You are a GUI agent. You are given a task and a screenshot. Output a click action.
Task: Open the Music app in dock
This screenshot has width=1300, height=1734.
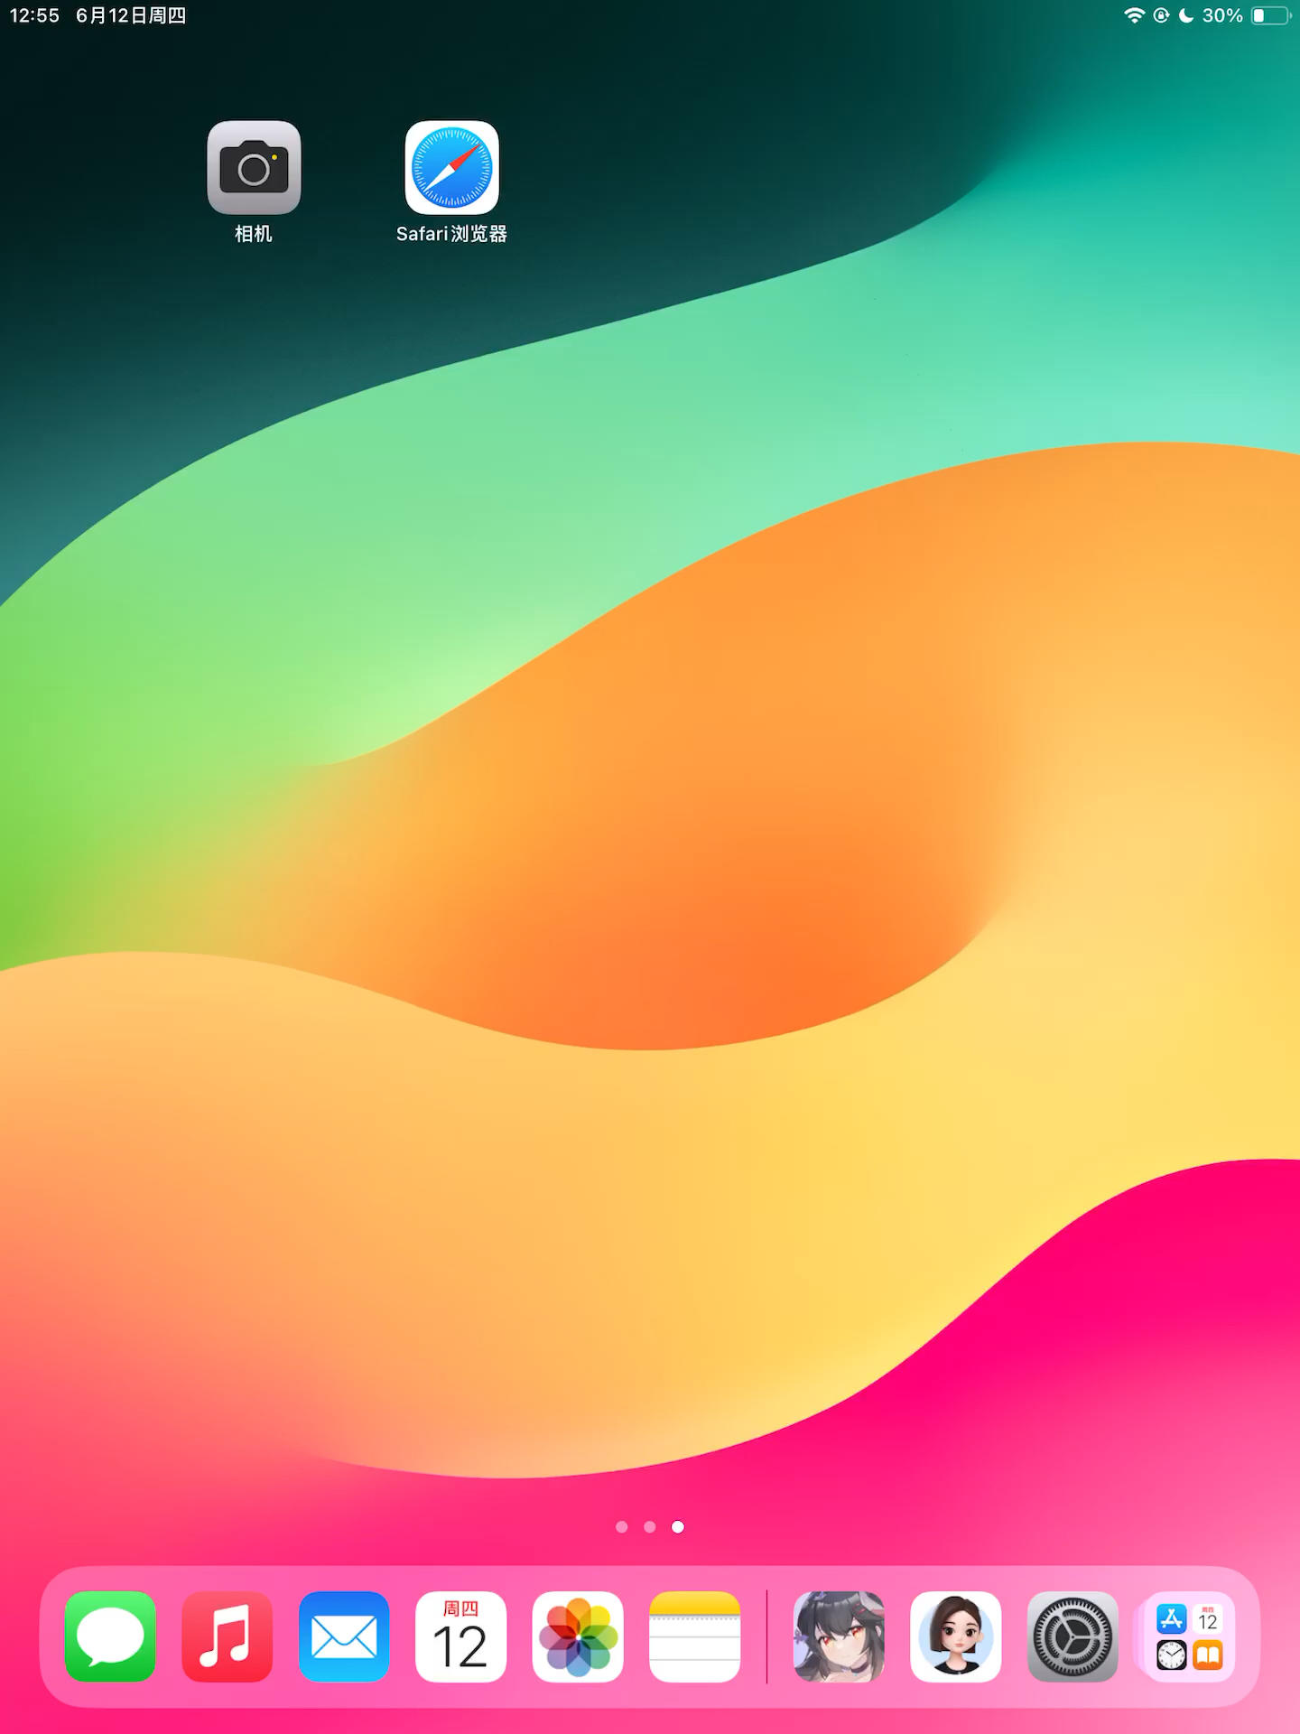point(227,1636)
